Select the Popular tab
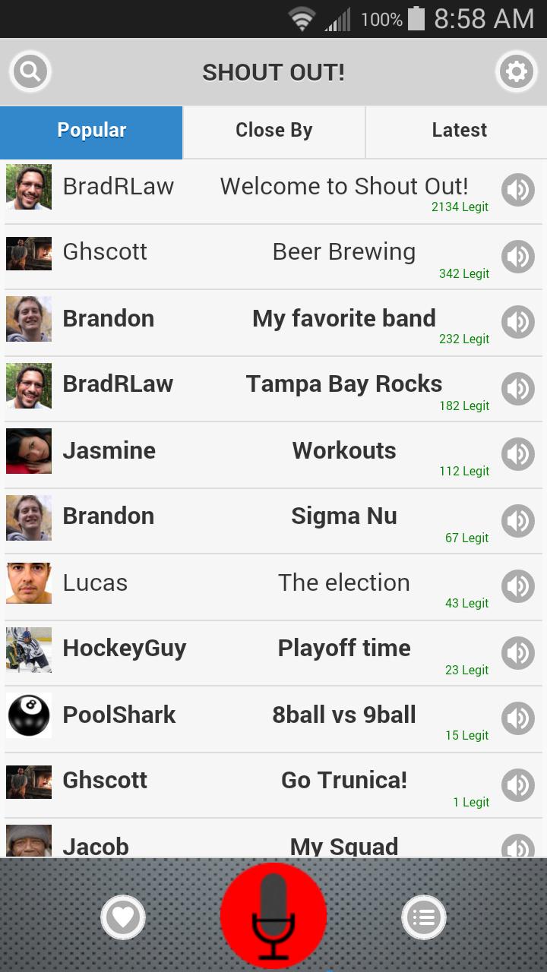Image resolution: width=547 pixels, height=972 pixels. [91, 131]
